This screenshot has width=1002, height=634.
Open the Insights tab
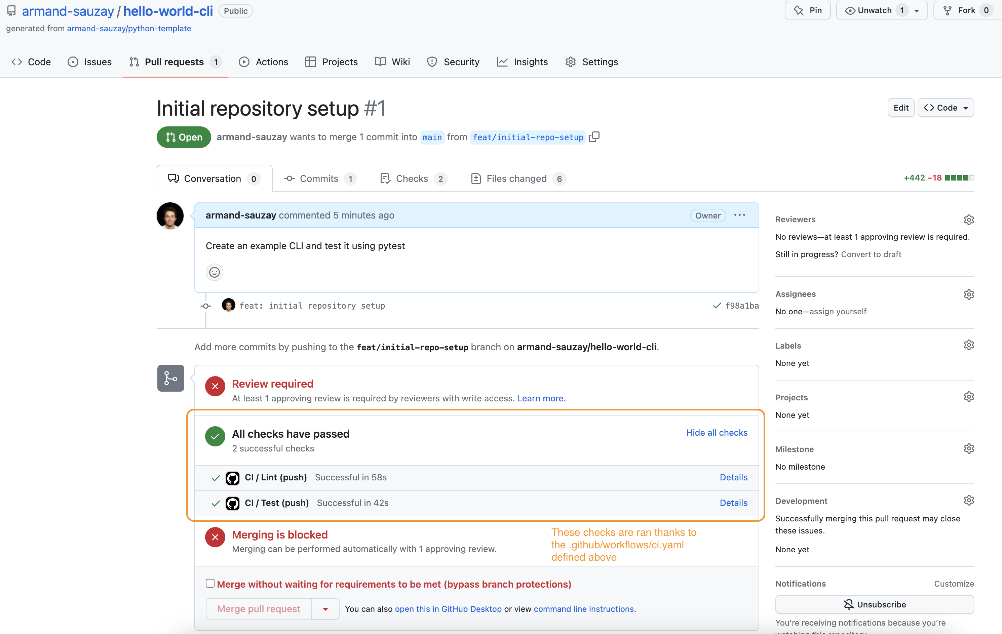point(522,62)
